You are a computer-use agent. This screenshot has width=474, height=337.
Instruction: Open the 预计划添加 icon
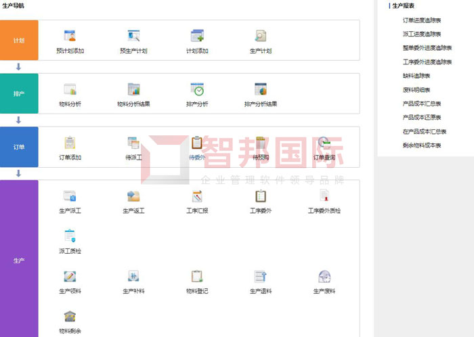point(70,36)
